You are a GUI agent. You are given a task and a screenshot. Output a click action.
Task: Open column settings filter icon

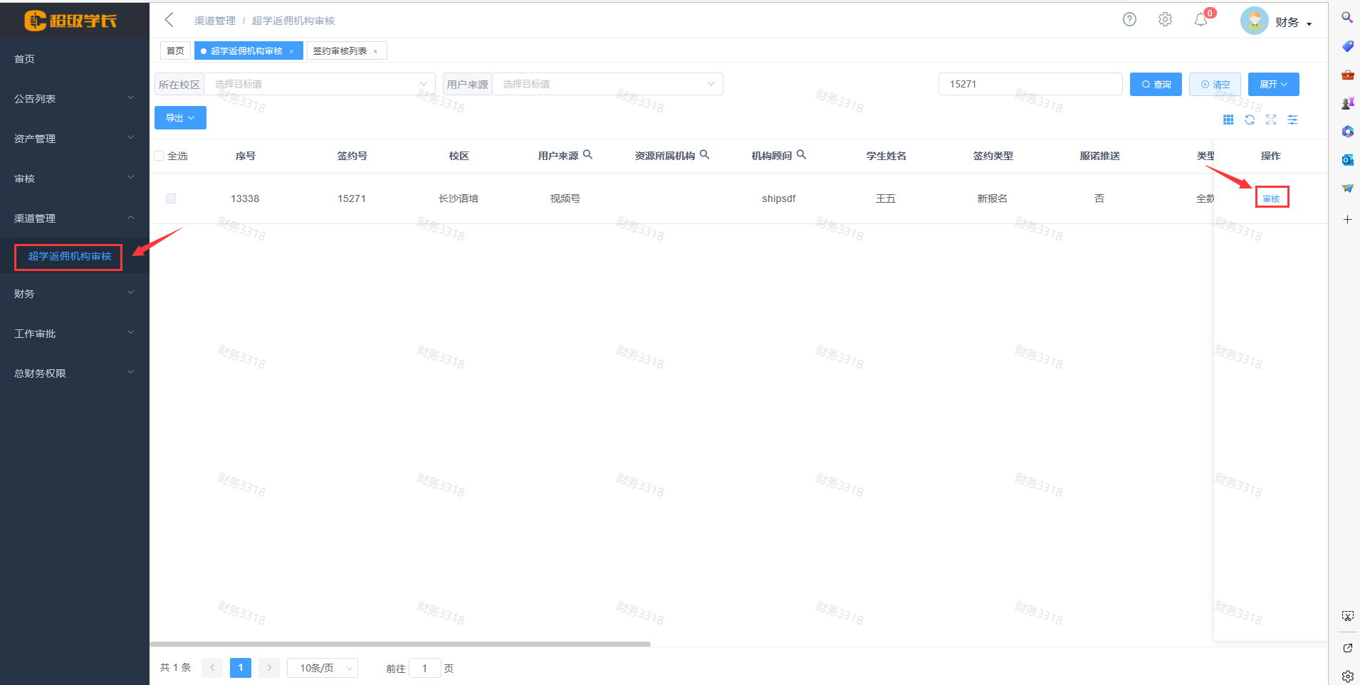1292,120
